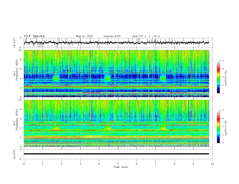
Task: Click the "ch.3(V)" axis label
Action: click(x=14, y=154)
